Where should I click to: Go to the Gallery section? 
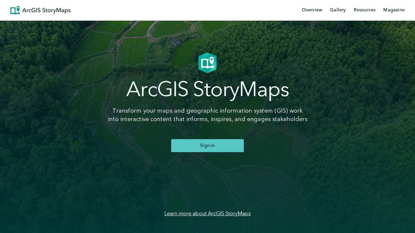click(338, 10)
